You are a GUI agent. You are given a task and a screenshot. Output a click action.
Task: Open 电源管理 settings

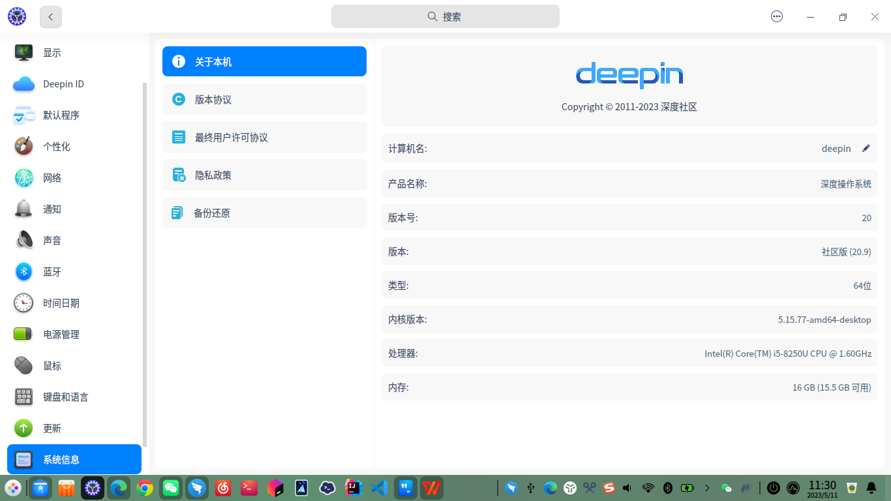[74, 335]
